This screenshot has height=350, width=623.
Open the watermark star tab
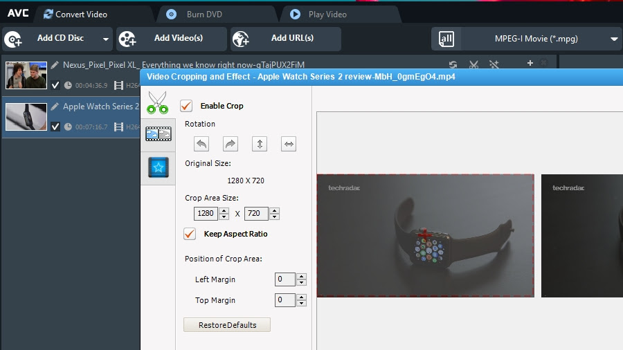click(x=158, y=167)
